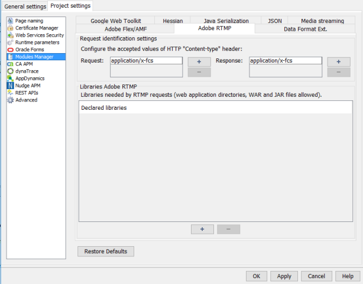Open the Media streaming tab
The height and width of the screenshot is (284, 363).
click(322, 21)
